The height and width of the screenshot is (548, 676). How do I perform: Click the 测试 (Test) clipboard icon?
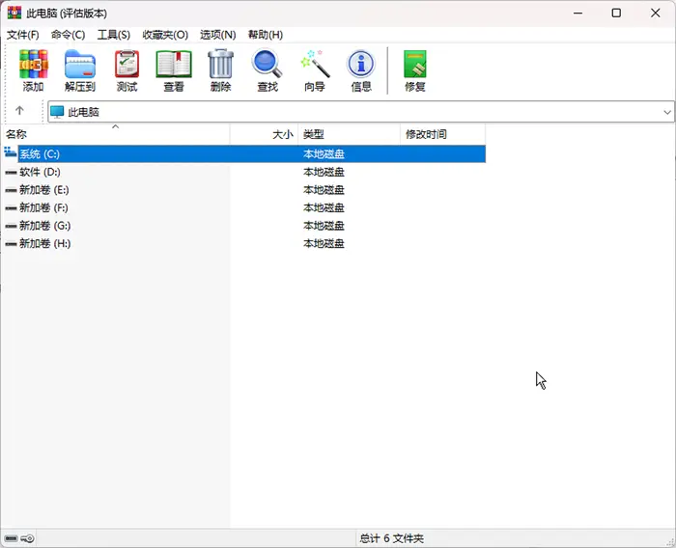point(127,64)
